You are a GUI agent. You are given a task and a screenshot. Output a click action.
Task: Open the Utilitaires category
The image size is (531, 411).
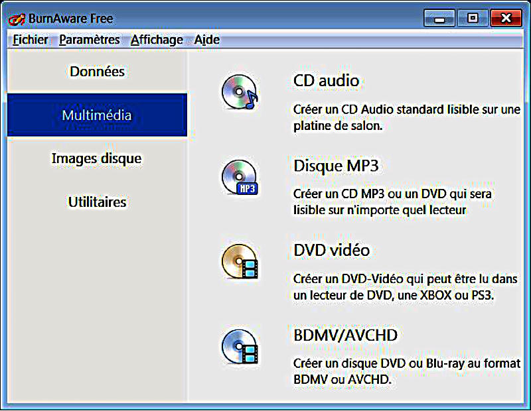point(97,202)
